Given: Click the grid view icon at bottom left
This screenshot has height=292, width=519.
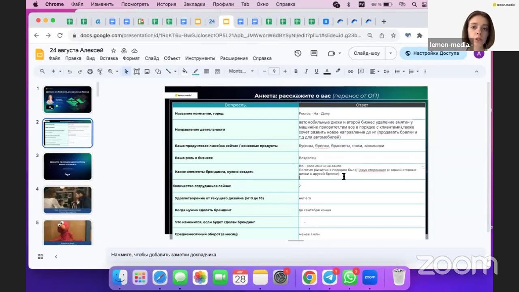Looking at the screenshot, I should point(41,256).
